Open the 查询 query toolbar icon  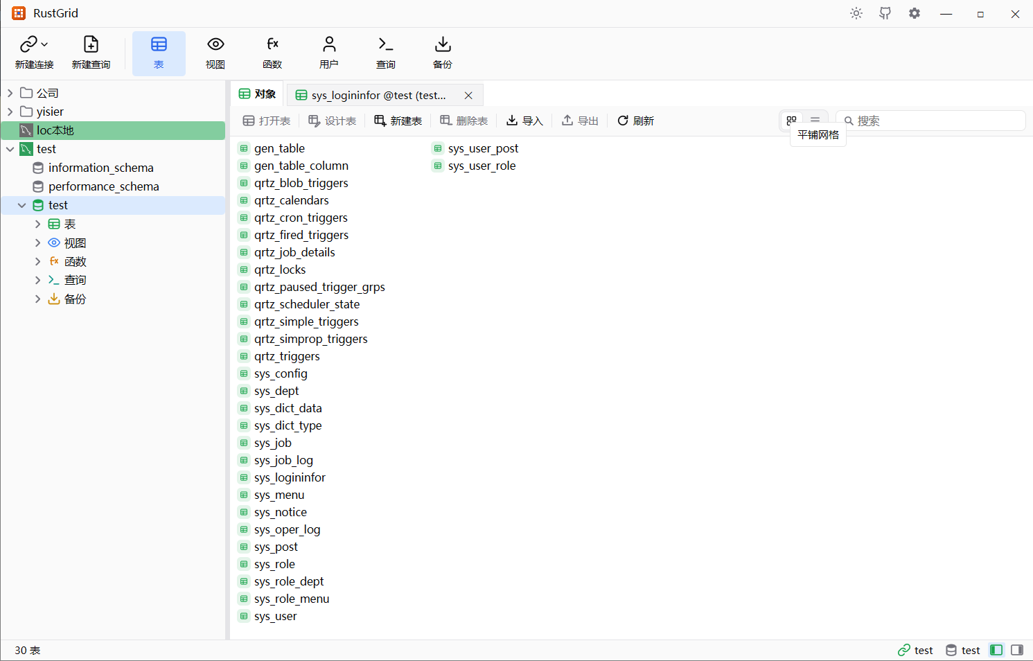386,53
